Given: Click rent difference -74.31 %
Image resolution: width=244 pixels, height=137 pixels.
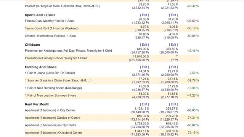Looking at the screenshot, I should pyautogui.click(x=193, y=118).
